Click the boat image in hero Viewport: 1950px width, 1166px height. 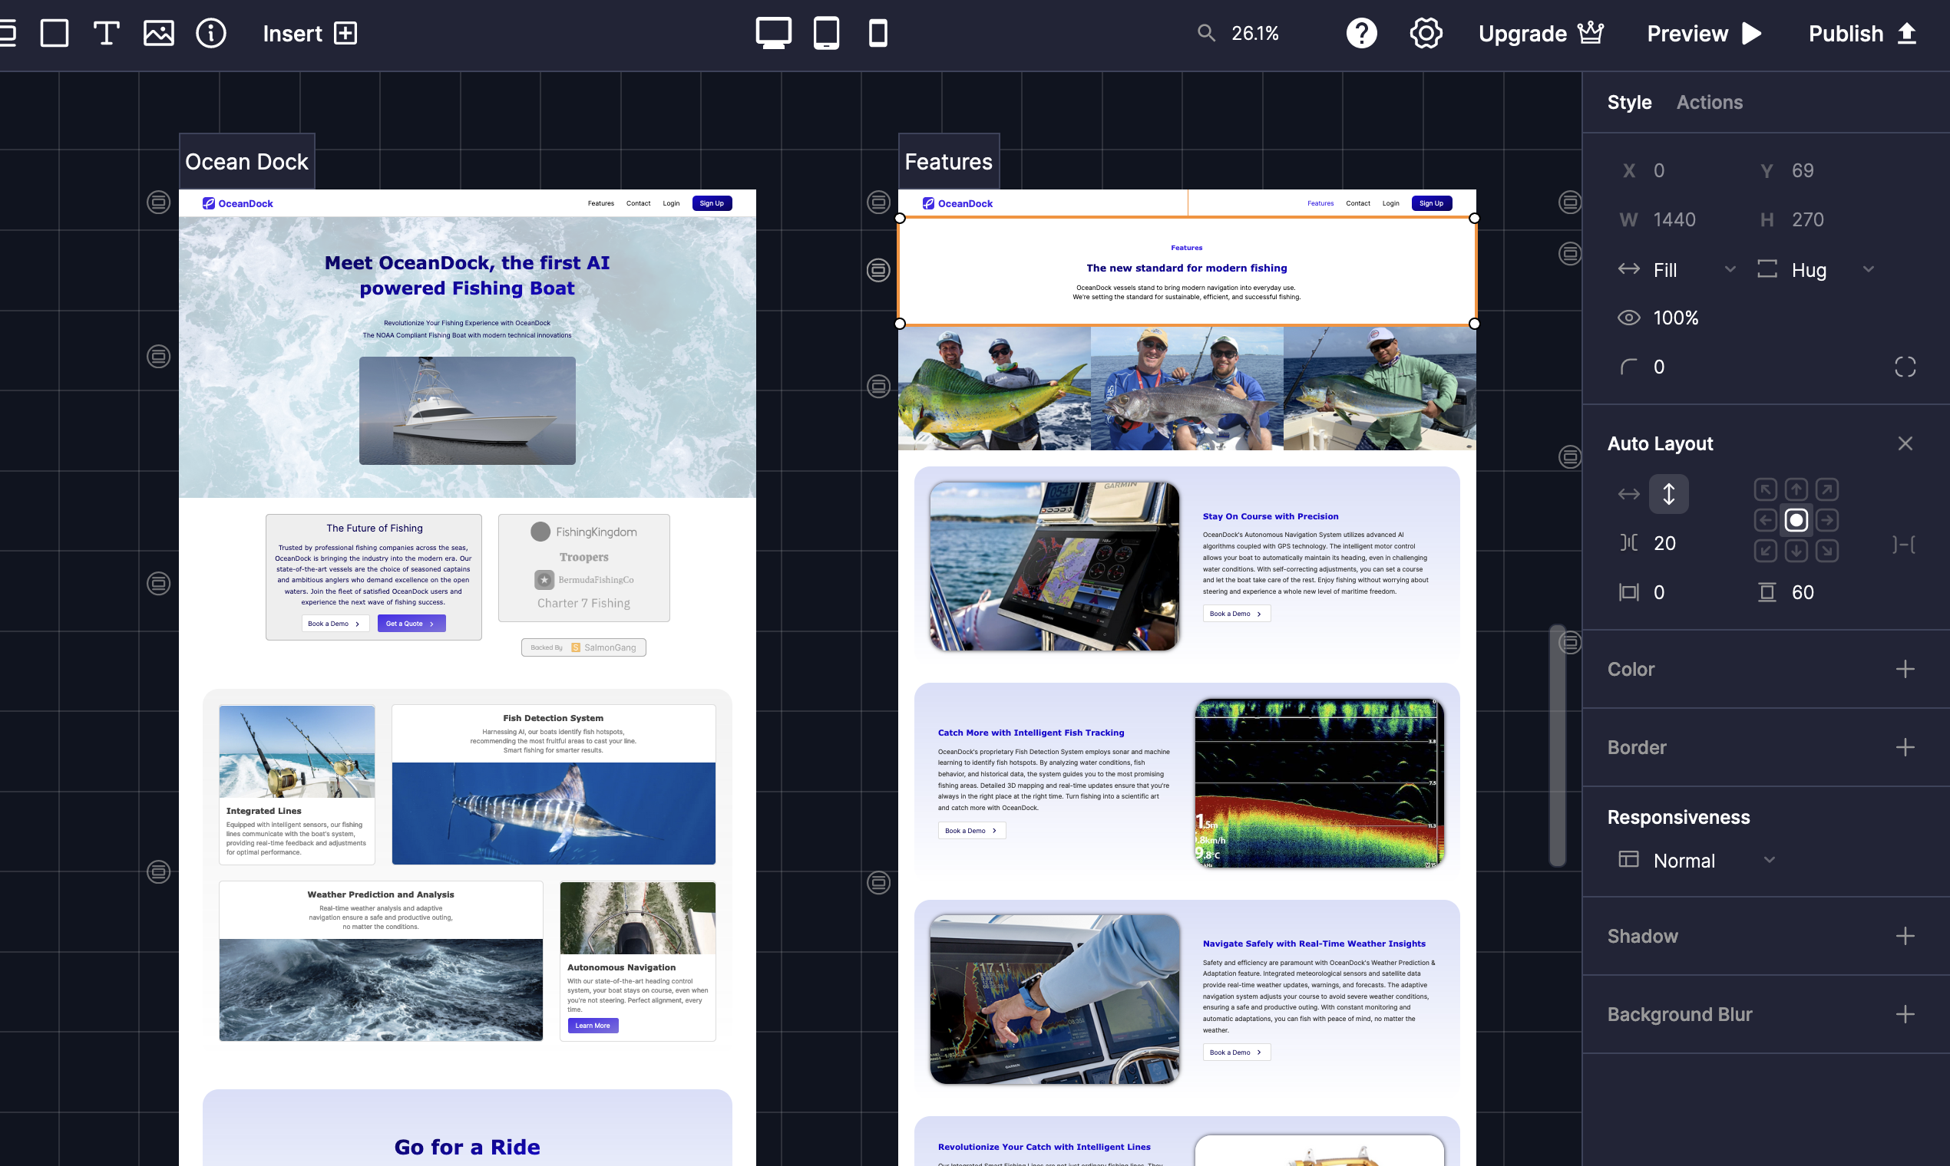pyautogui.click(x=467, y=410)
